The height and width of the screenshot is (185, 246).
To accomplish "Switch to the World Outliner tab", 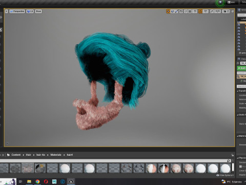I will 242,10.
